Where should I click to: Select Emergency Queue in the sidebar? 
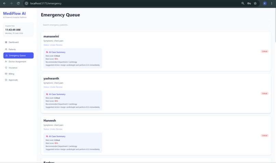[x=18, y=55]
